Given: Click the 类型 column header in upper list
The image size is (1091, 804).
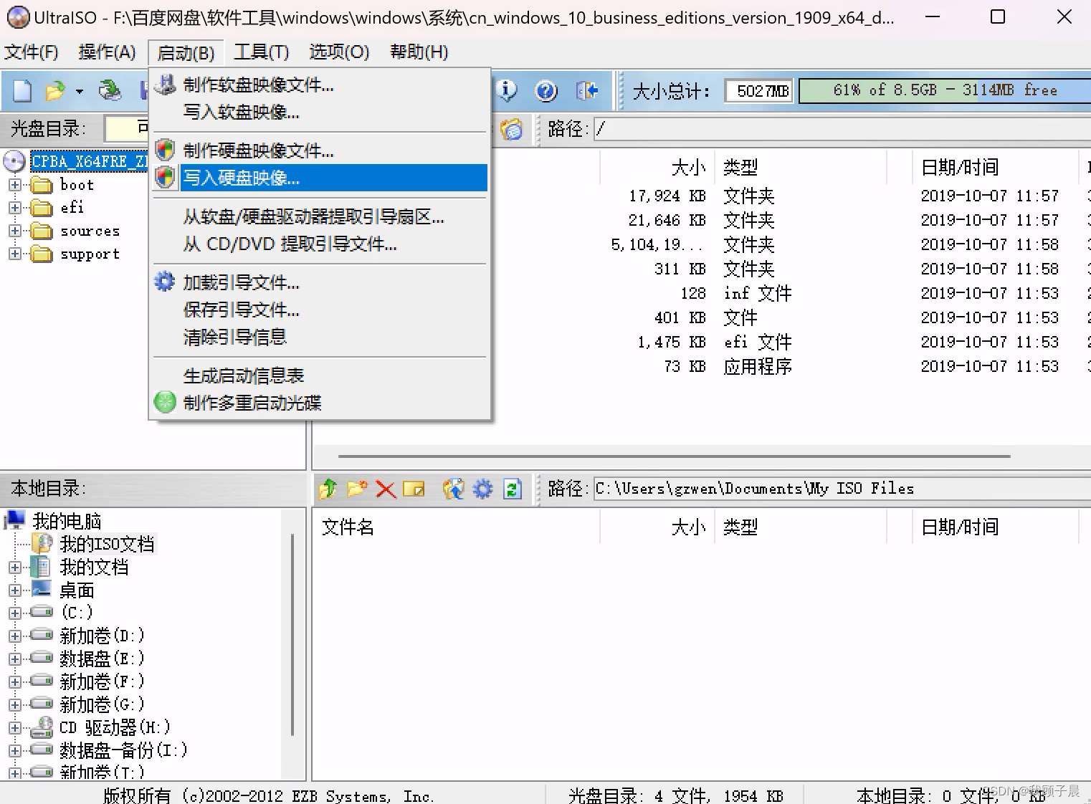Looking at the screenshot, I should click(x=801, y=168).
